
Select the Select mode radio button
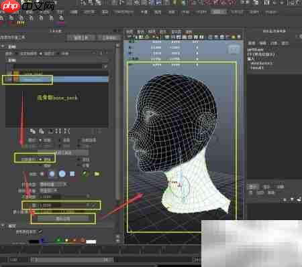pyautogui.click(x=60, y=141)
